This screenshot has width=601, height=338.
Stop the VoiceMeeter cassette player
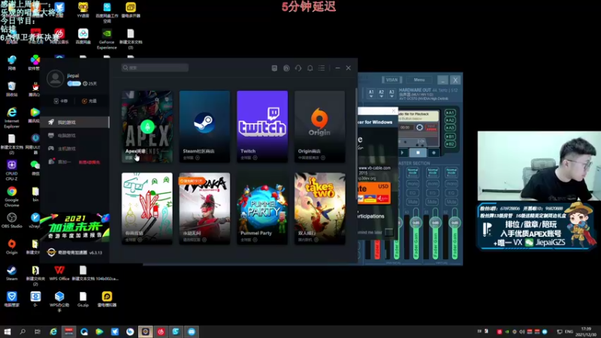coord(418,152)
